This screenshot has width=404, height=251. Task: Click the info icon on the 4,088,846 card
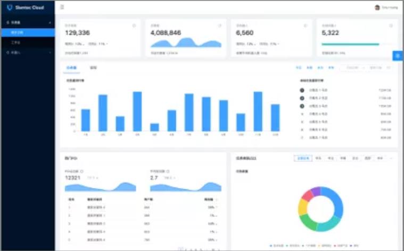click(219, 25)
